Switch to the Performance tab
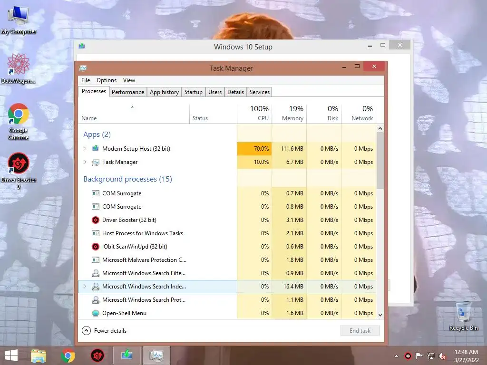 click(x=128, y=92)
